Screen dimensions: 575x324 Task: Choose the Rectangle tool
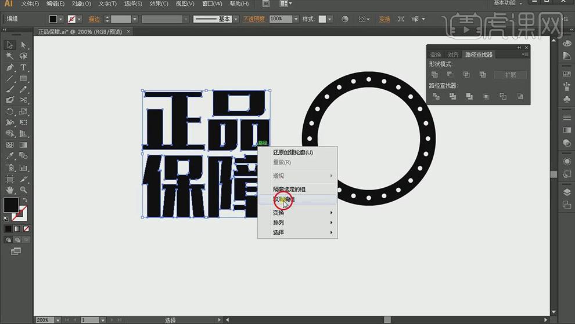pos(23,78)
